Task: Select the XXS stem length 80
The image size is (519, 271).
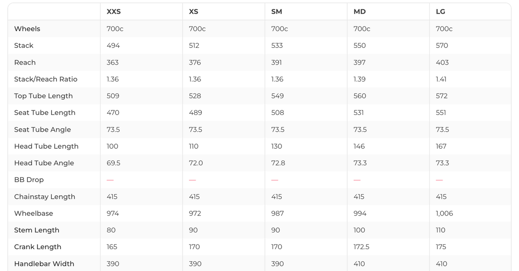Action: click(111, 230)
